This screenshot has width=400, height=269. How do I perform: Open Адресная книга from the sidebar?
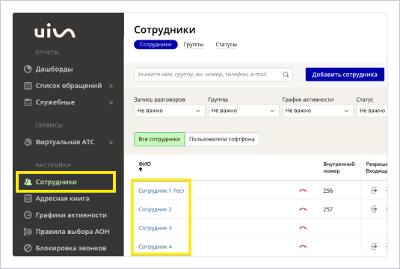[57, 199]
